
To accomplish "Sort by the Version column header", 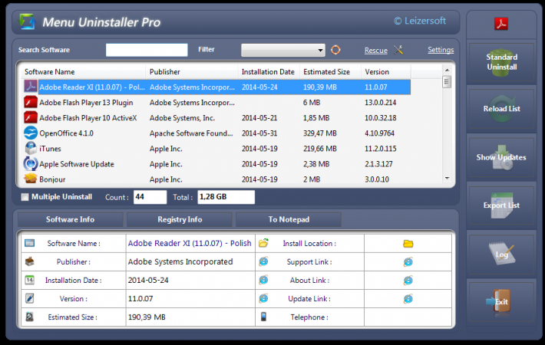I will pos(386,72).
